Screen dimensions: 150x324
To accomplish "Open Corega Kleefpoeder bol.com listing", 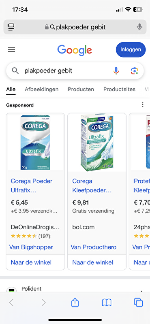I will click(x=92, y=185).
